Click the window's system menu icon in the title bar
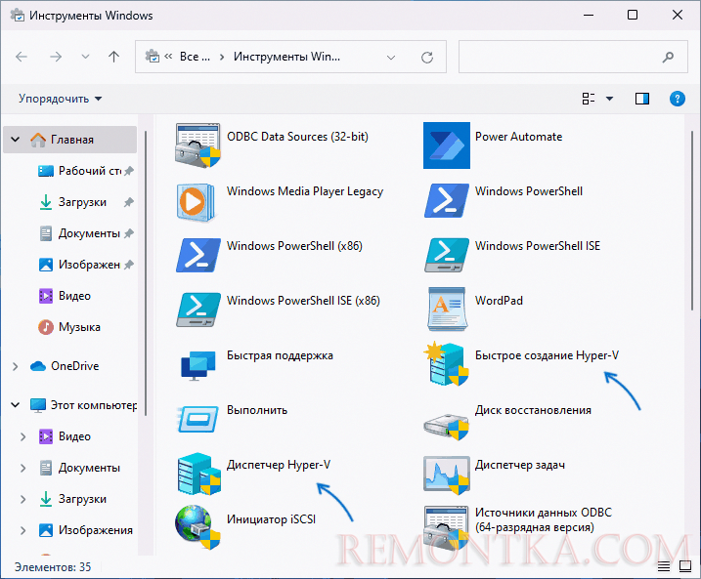The image size is (701, 579). click(x=18, y=16)
